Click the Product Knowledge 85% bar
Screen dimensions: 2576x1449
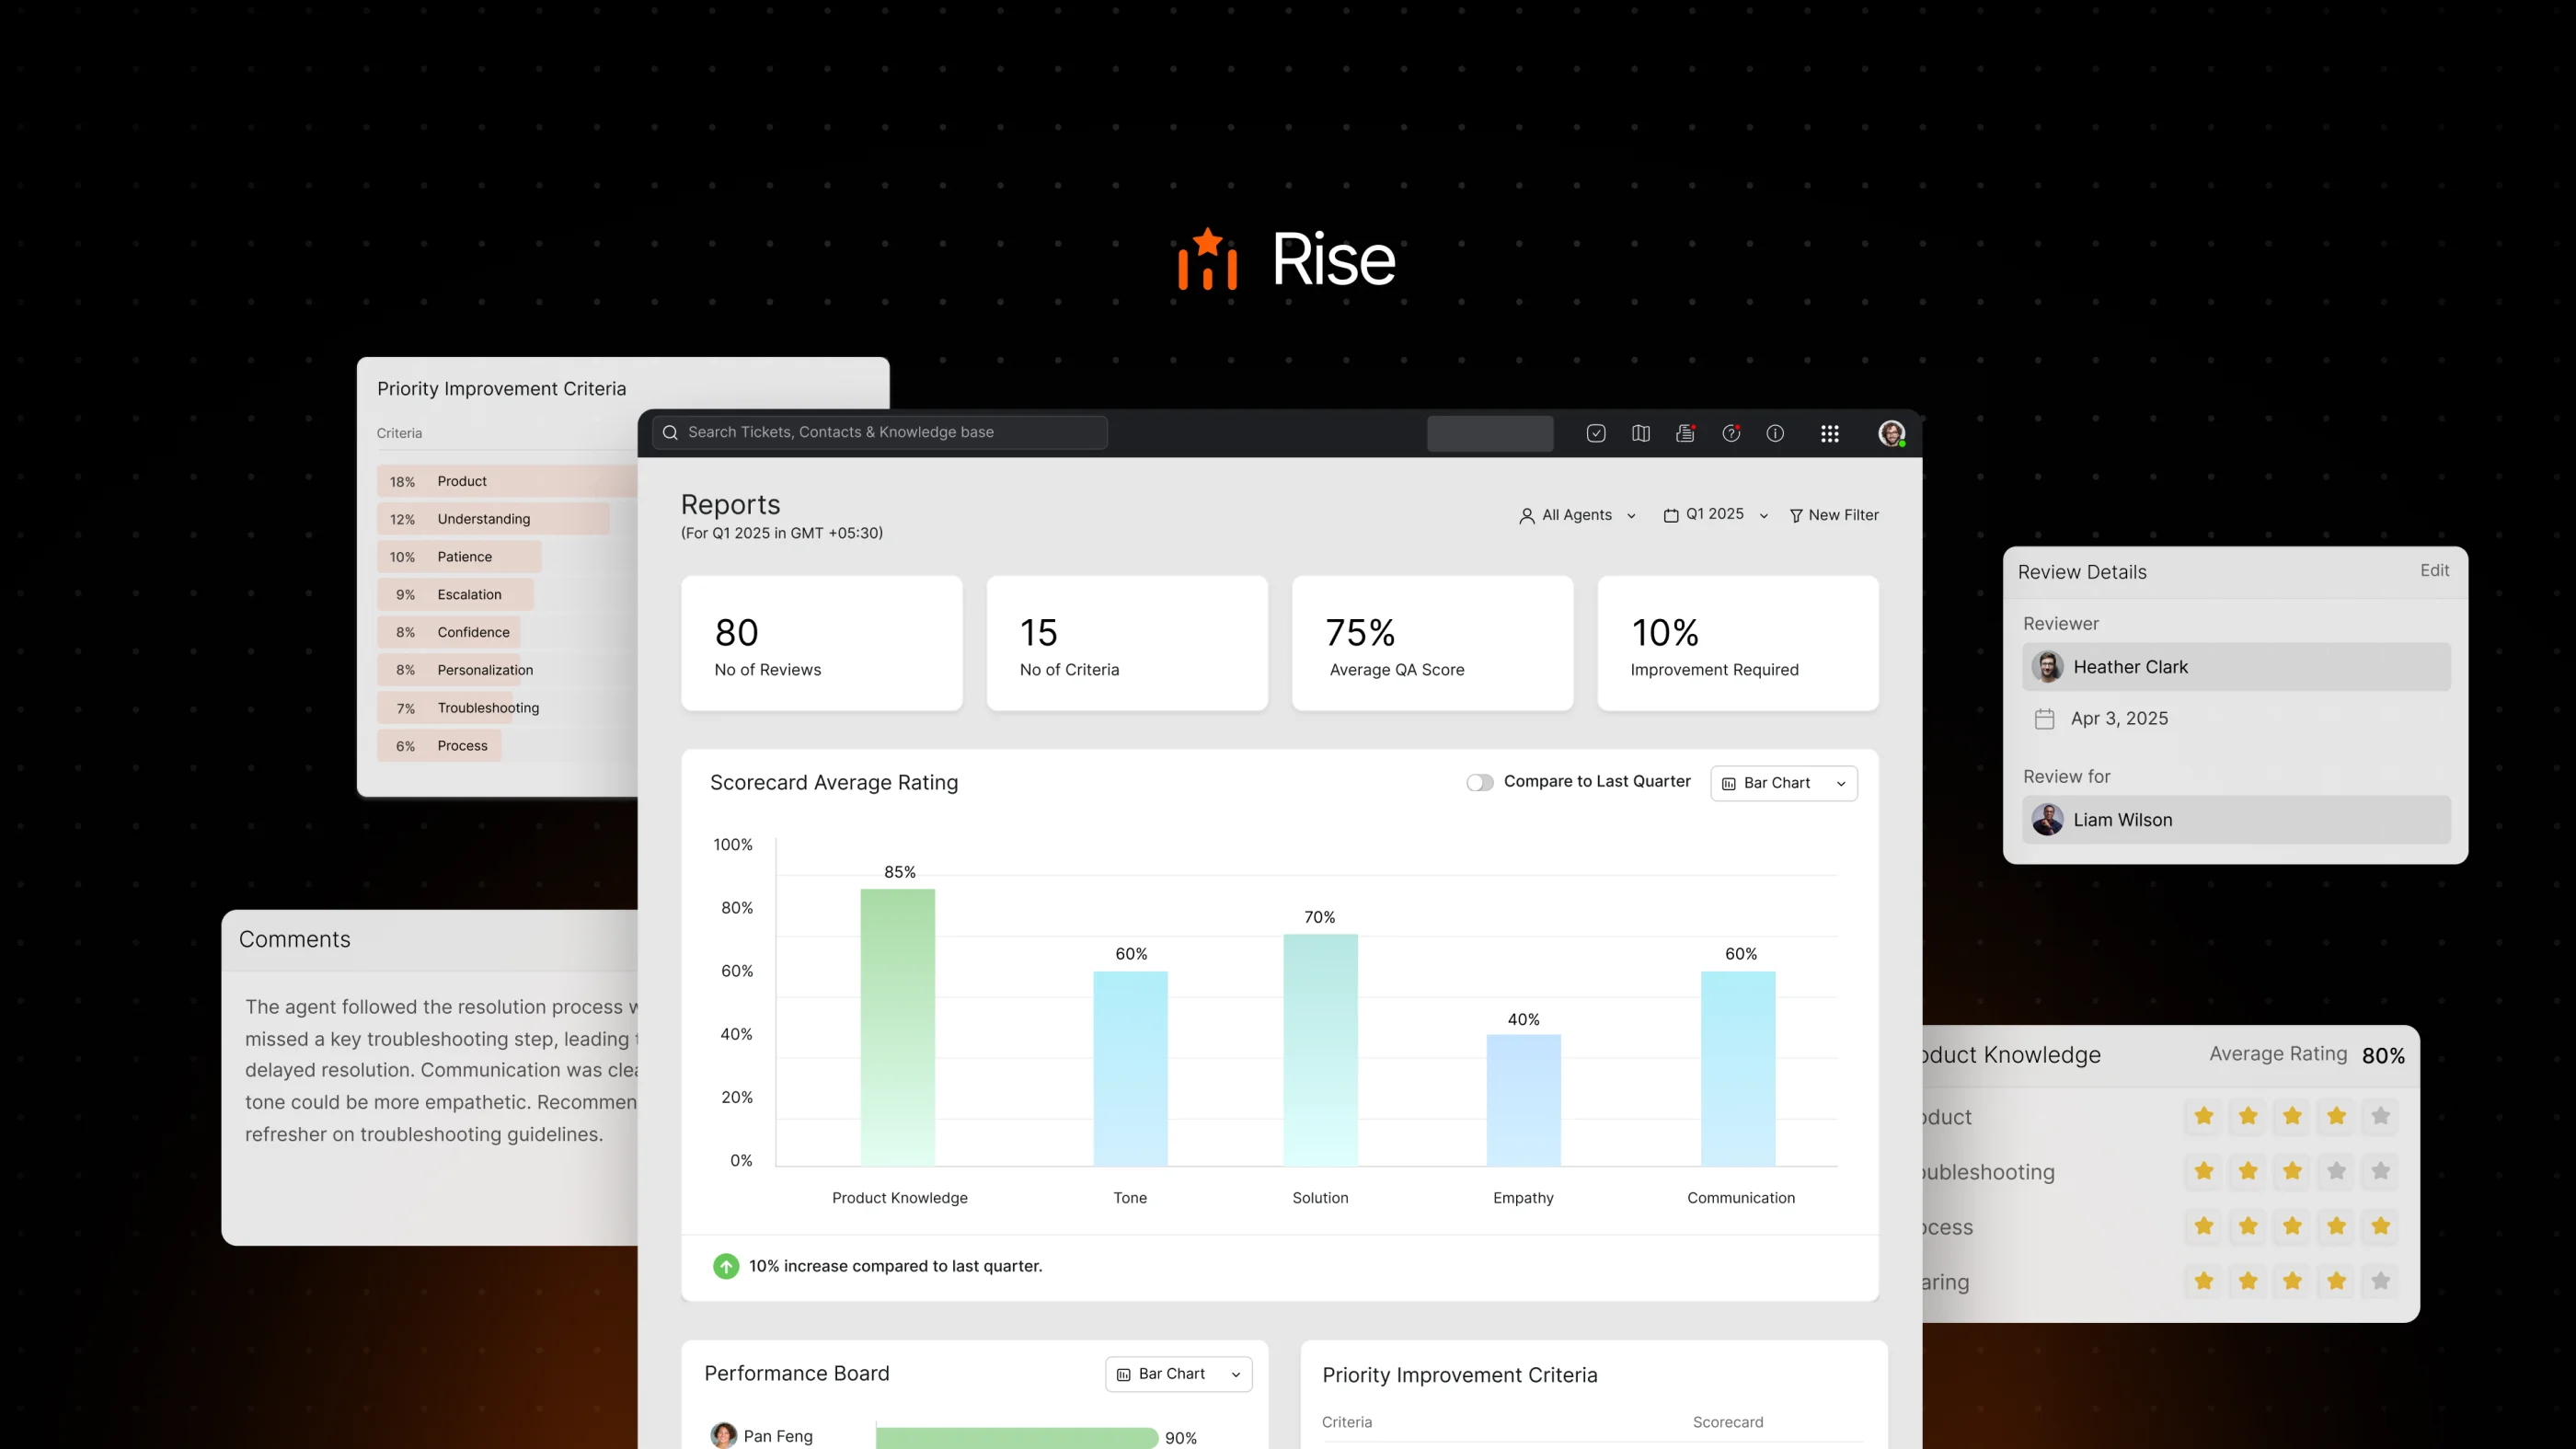click(898, 1027)
